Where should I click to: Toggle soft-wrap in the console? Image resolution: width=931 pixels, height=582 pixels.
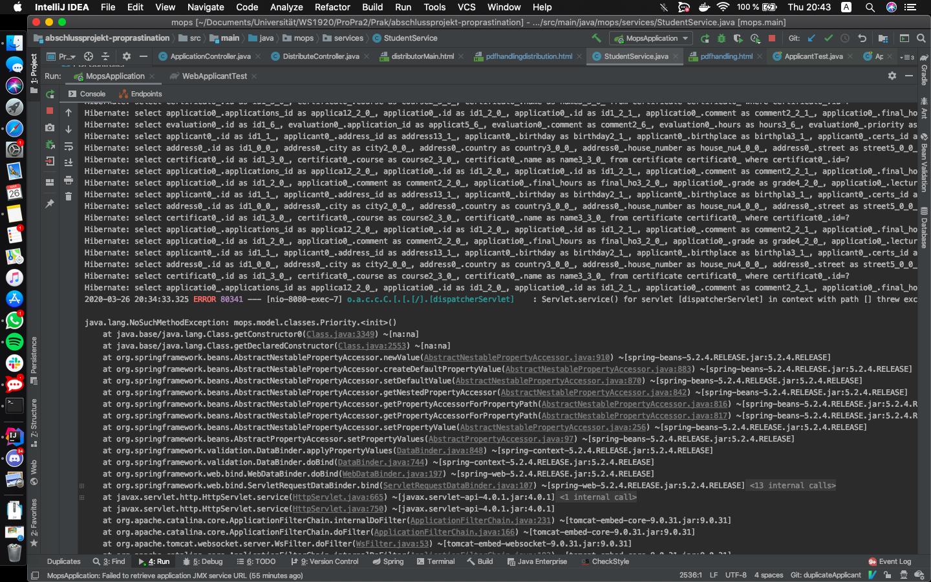coord(69,146)
